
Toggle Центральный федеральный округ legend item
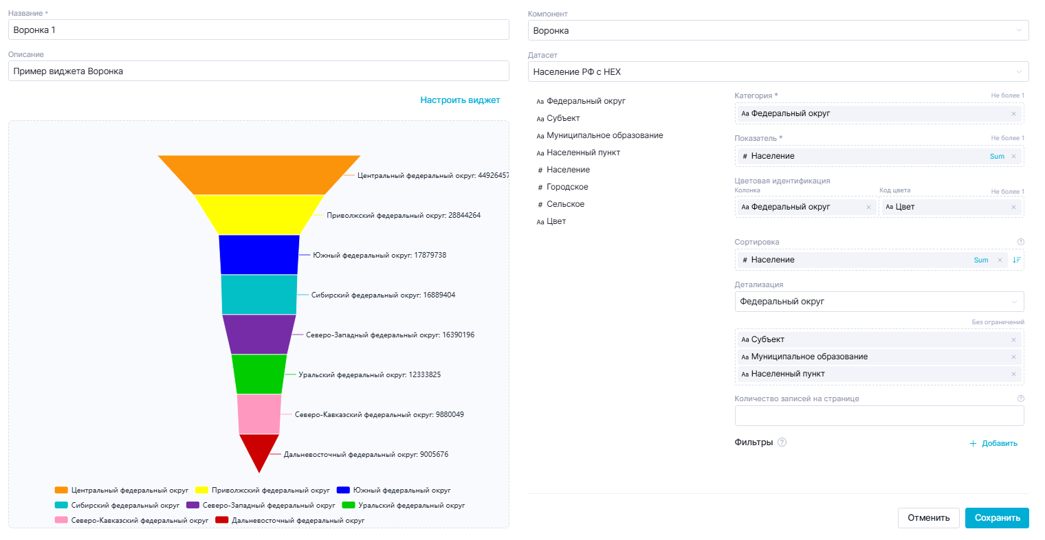121,491
